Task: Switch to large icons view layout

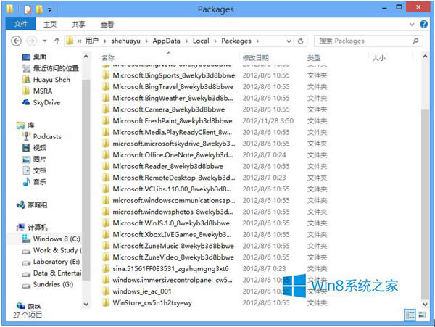Action: click(x=421, y=315)
